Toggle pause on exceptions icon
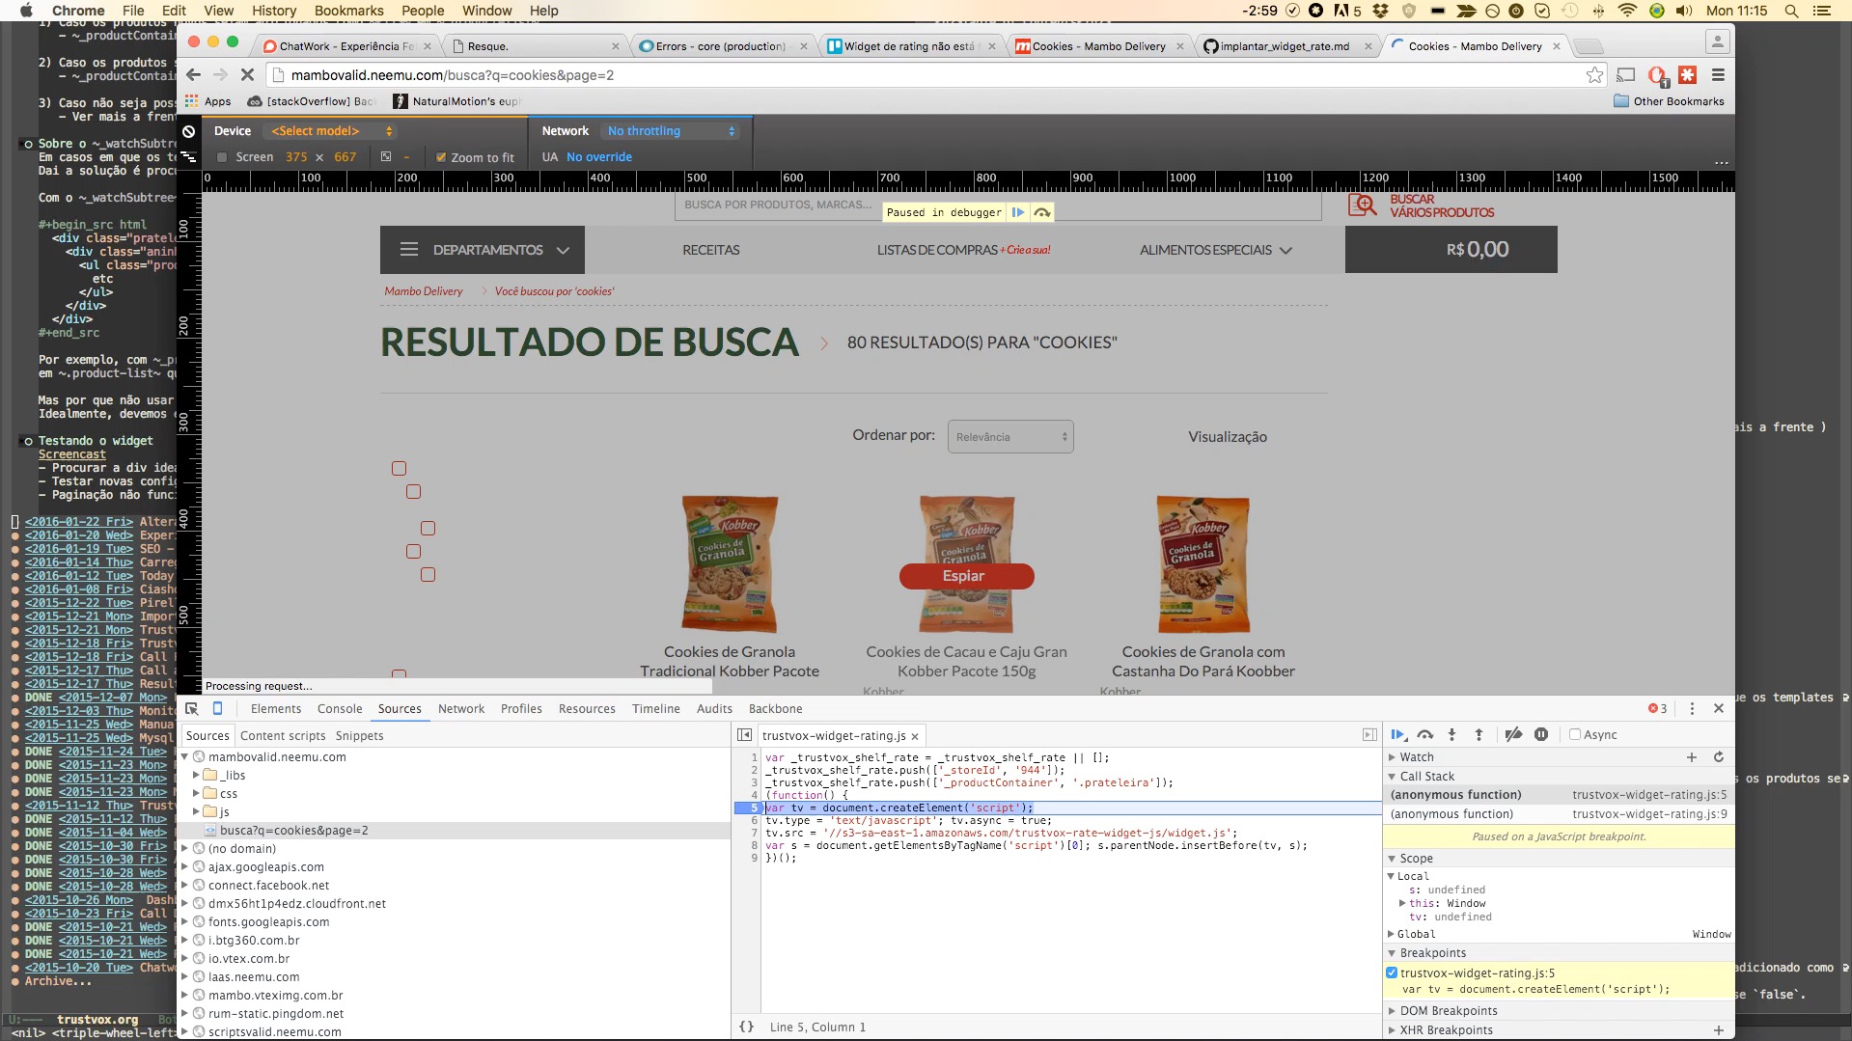The height and width of the screenshot is (1041, 1852). tap(1541, 735)
